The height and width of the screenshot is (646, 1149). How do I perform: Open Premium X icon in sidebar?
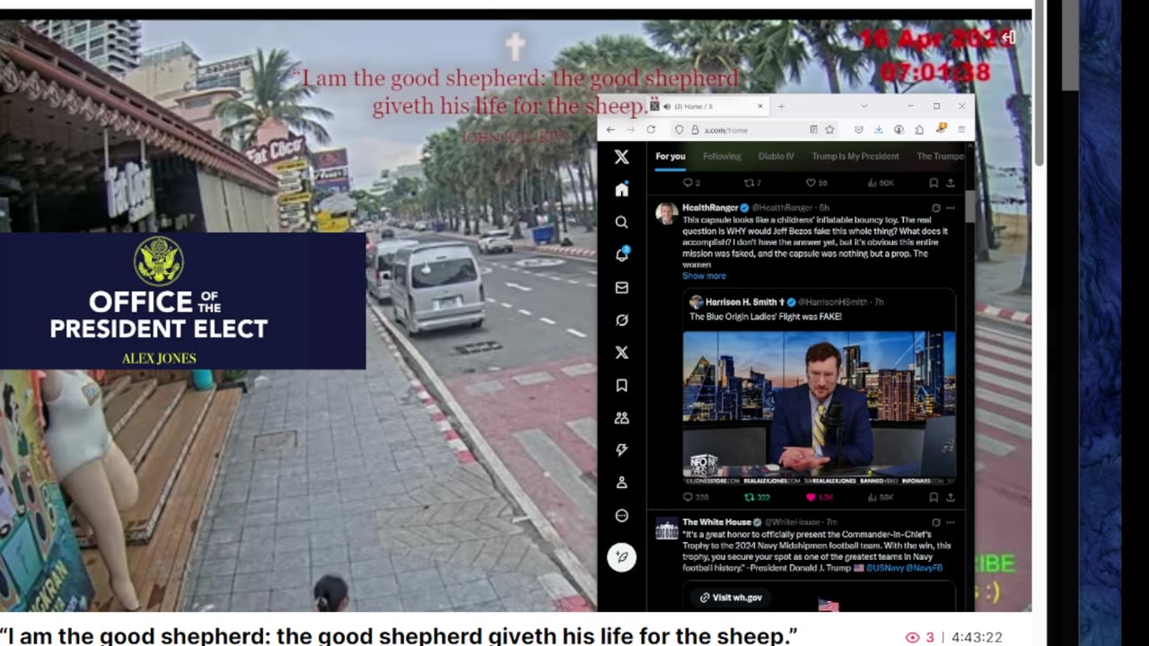tap(621, 353)
